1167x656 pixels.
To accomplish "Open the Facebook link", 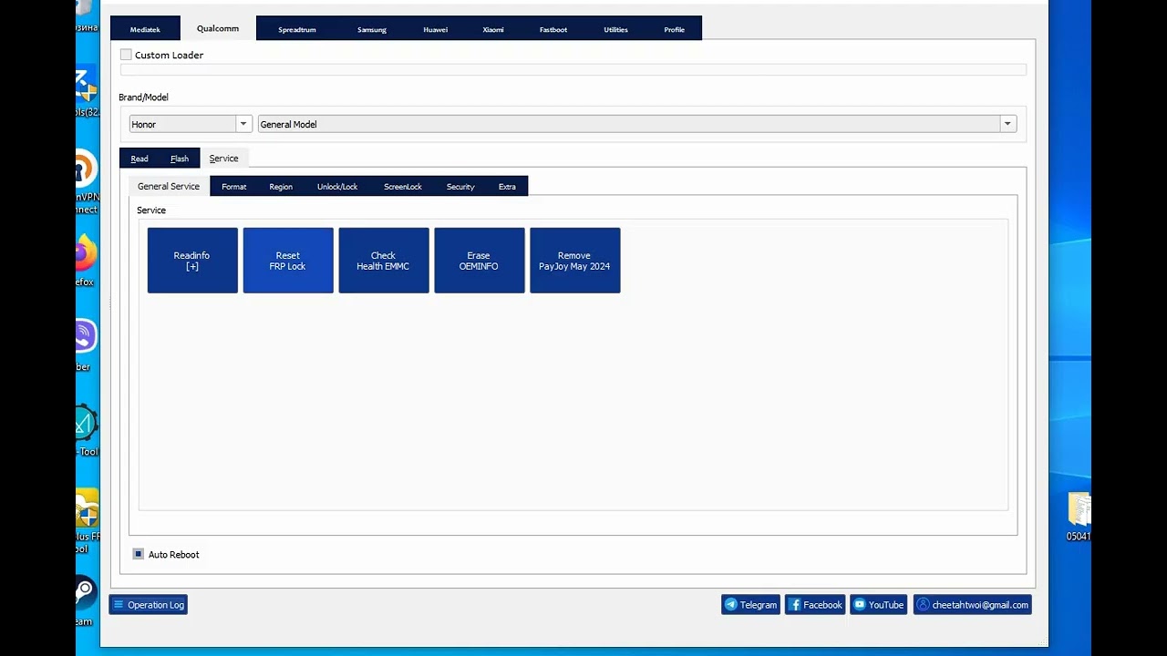I will pos(815,605).
